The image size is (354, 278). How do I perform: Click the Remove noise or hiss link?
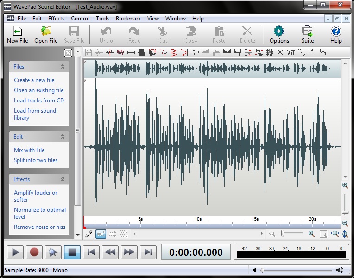click(x=39, y=227)
